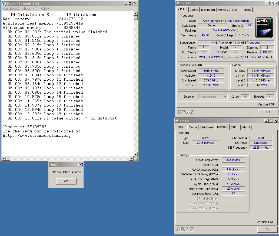Screen dimensions: 279x236
Task: Click the Super PI title bar icon
Action: click(4, 4)
